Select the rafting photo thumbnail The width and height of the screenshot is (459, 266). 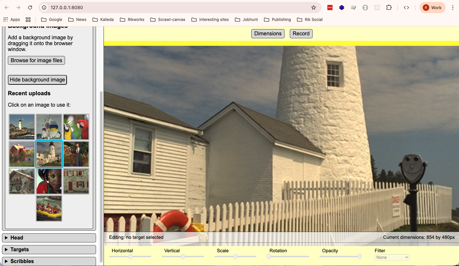49,208
